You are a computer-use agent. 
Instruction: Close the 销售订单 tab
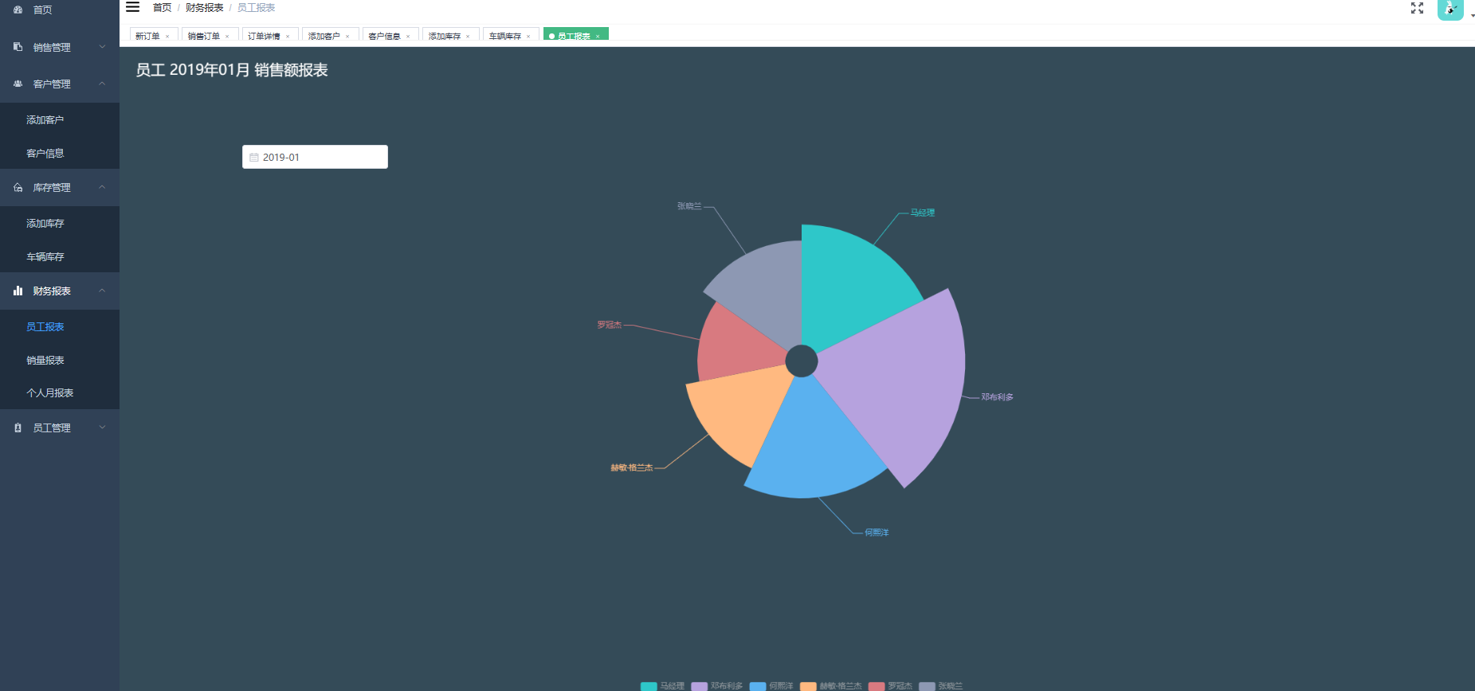click(227, 37)
